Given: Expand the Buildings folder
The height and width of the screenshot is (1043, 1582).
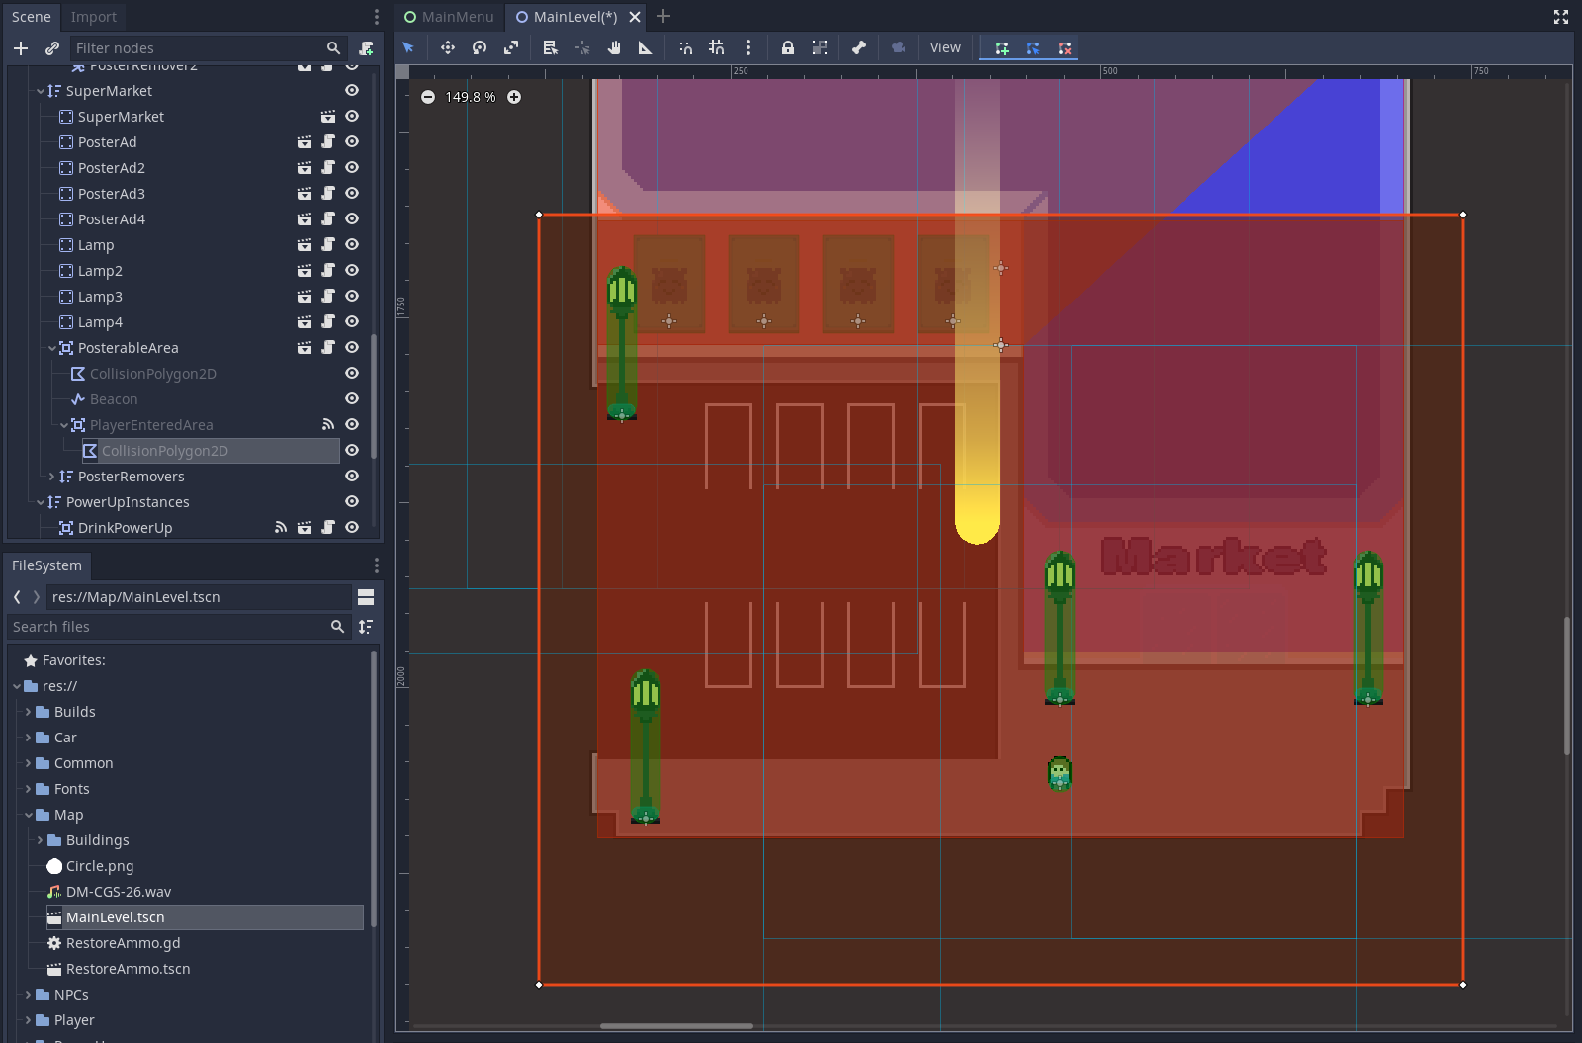Looking at the screenshot, I should click(40, 840).
